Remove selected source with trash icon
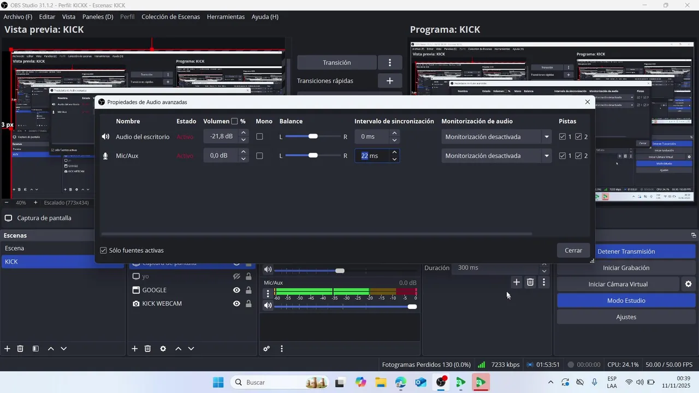The height and width of the screenshot is (393, 699). 147,349
